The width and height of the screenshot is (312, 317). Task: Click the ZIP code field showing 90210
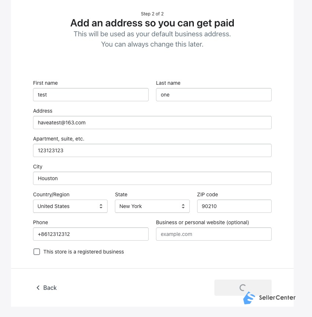pos(234,206)
